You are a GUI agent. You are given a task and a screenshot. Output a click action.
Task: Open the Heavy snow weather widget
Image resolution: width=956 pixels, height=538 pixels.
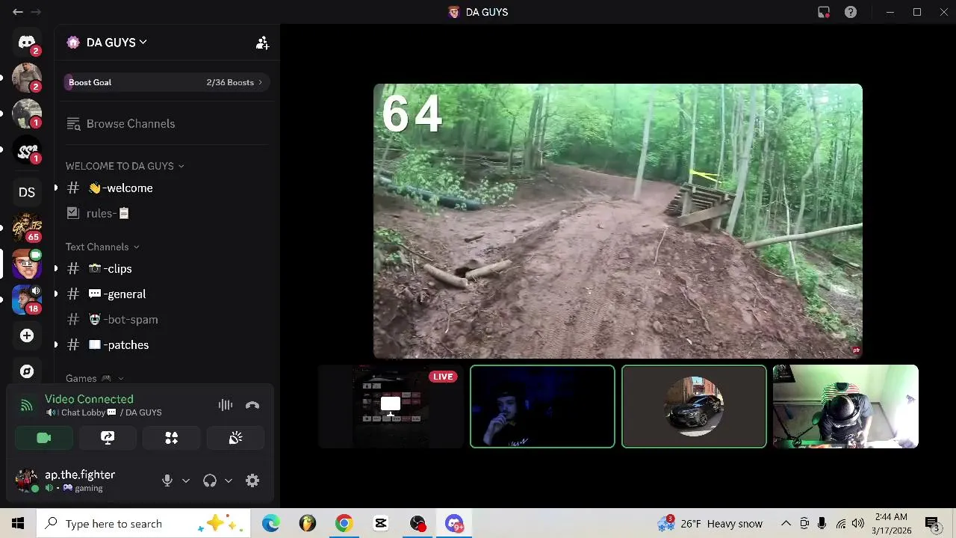click(710, 524)
